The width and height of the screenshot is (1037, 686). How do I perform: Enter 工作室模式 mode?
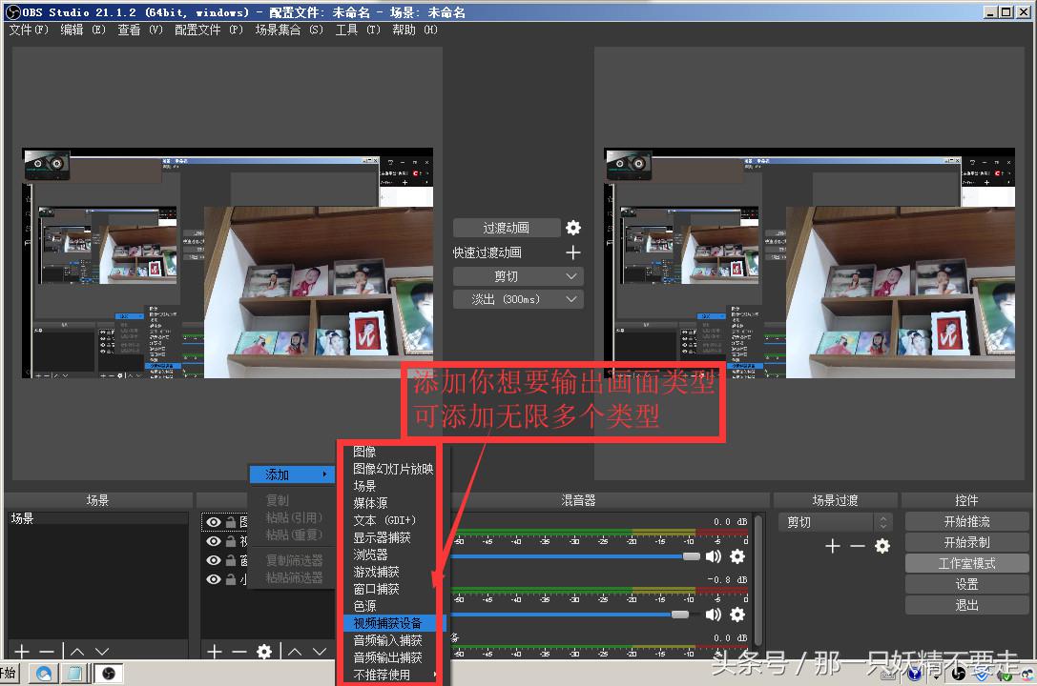(x=966, y=562)
